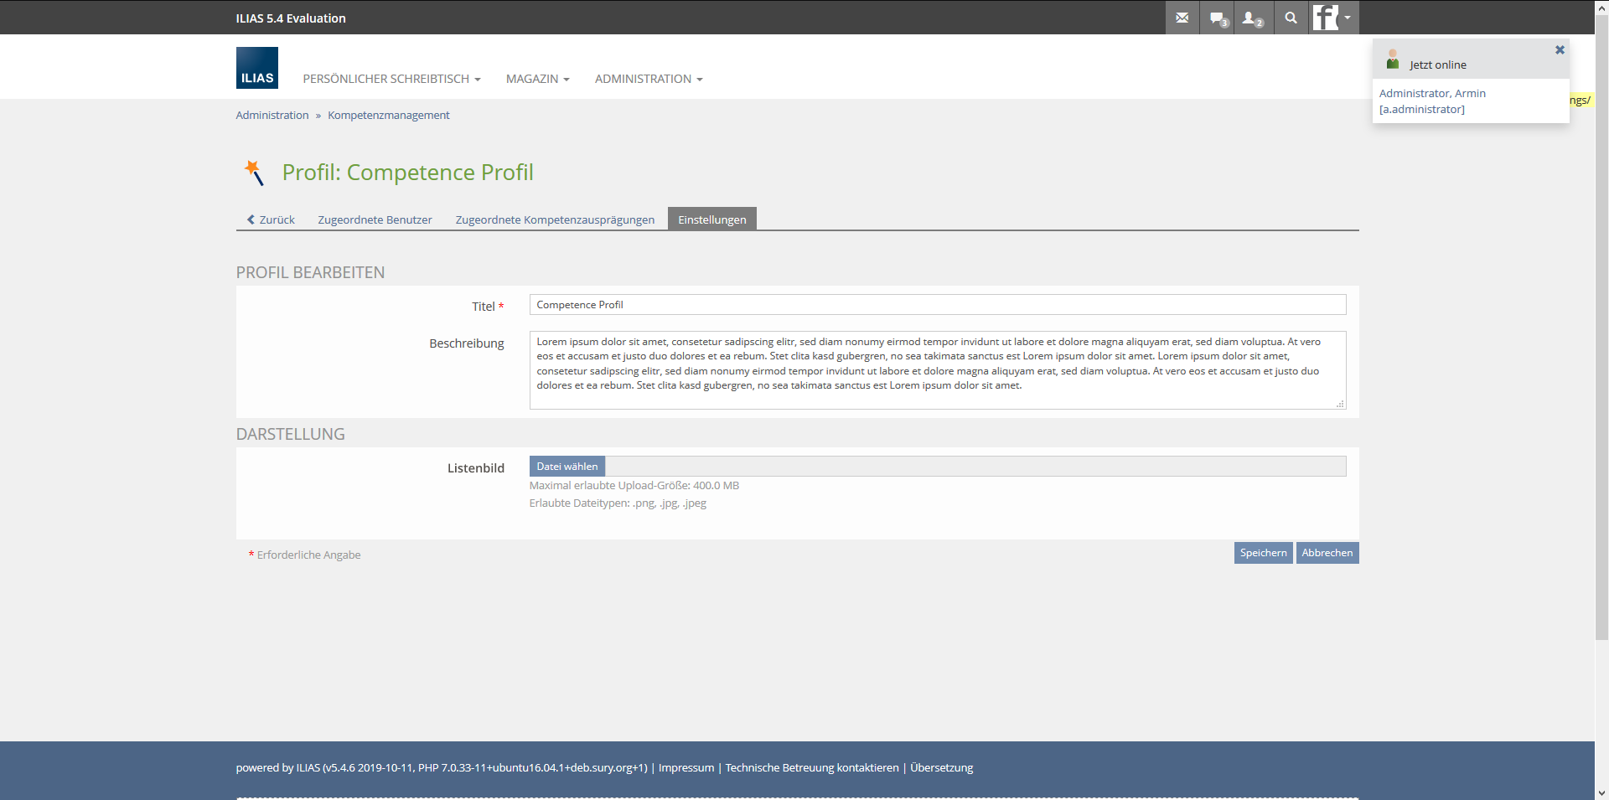
Task: Go back using the Zurück tab
Action: 271,219
